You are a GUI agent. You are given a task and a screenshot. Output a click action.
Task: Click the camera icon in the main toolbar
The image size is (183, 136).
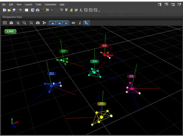coord(38,10)
